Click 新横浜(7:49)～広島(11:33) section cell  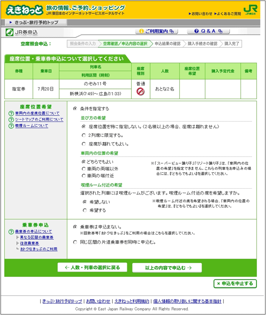[95, 94]
